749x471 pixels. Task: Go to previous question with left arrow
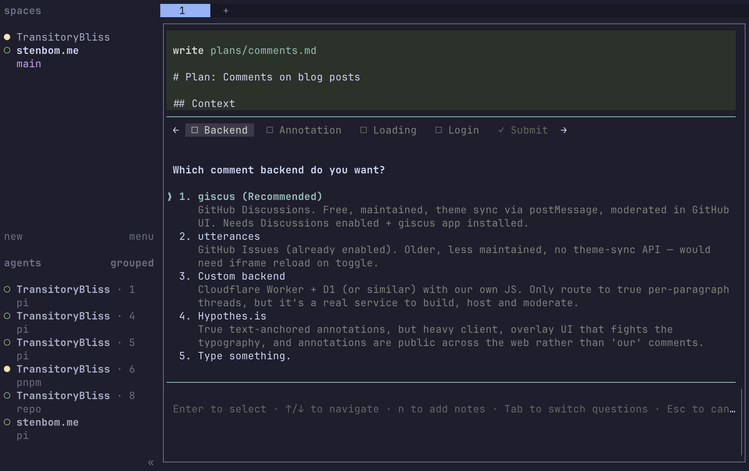pyautogui.click(x=176, y=130)
